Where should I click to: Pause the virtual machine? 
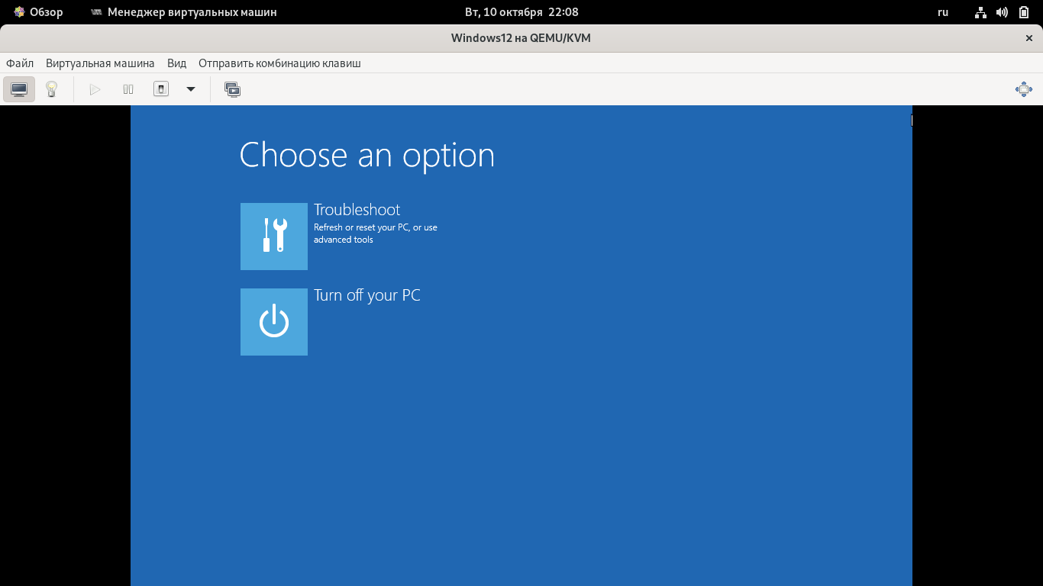click(128, 89)
